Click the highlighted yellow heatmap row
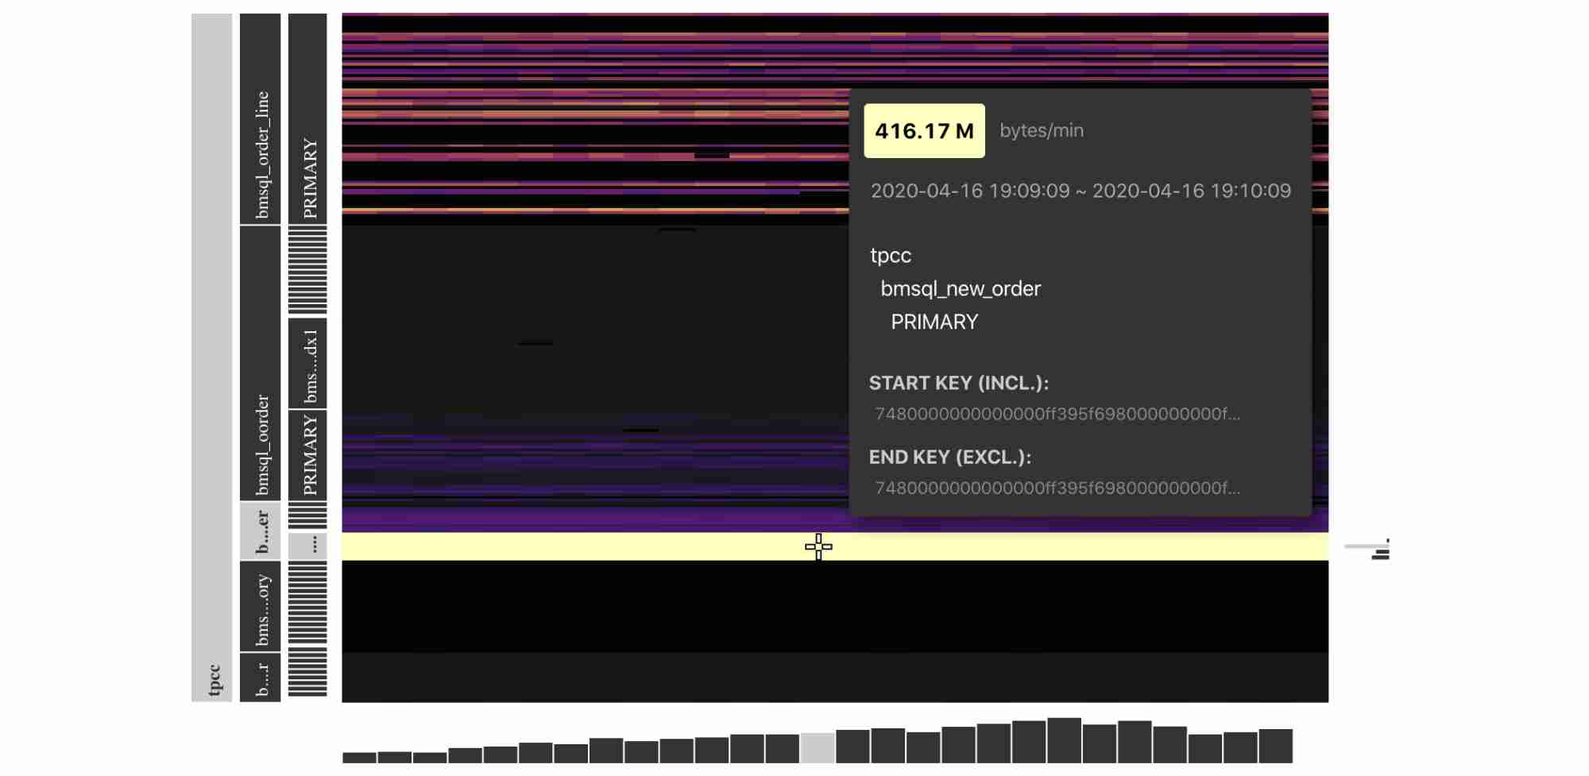The height and width of the screenshot is (776, 1589). pyautogui.click(x=835, y=546)
